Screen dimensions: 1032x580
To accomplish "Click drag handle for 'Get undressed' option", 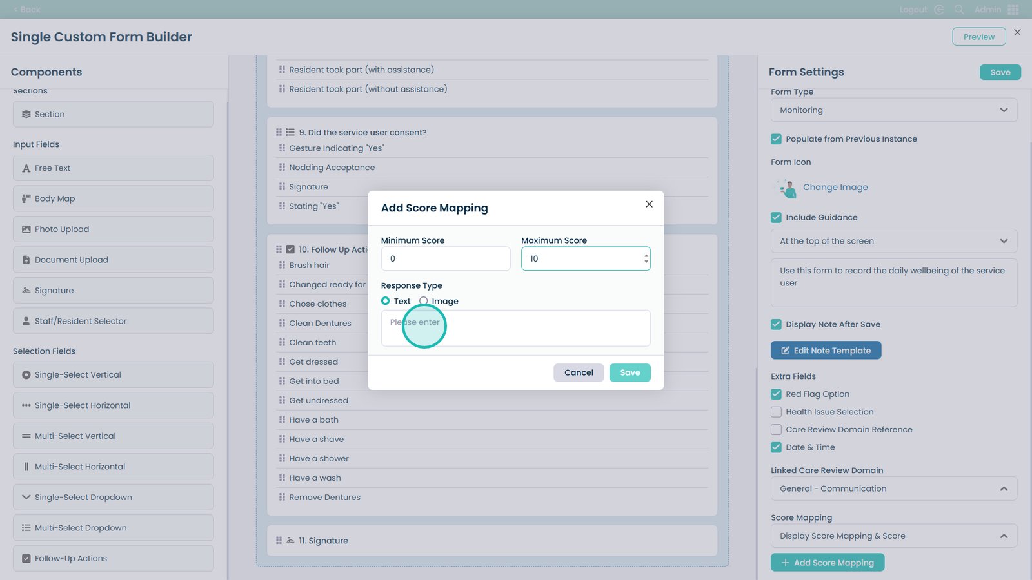I will tap(282, 400).
